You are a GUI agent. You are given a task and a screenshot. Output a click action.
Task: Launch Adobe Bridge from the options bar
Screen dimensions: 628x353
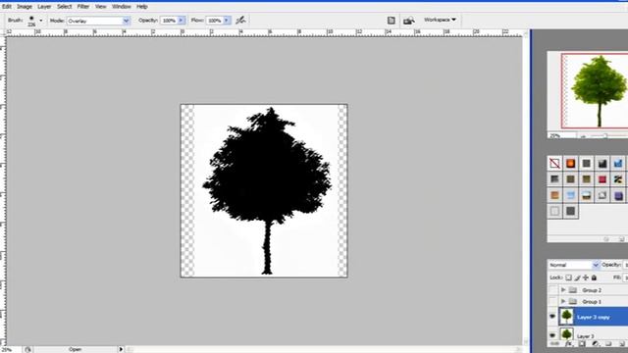coord(408,21)
